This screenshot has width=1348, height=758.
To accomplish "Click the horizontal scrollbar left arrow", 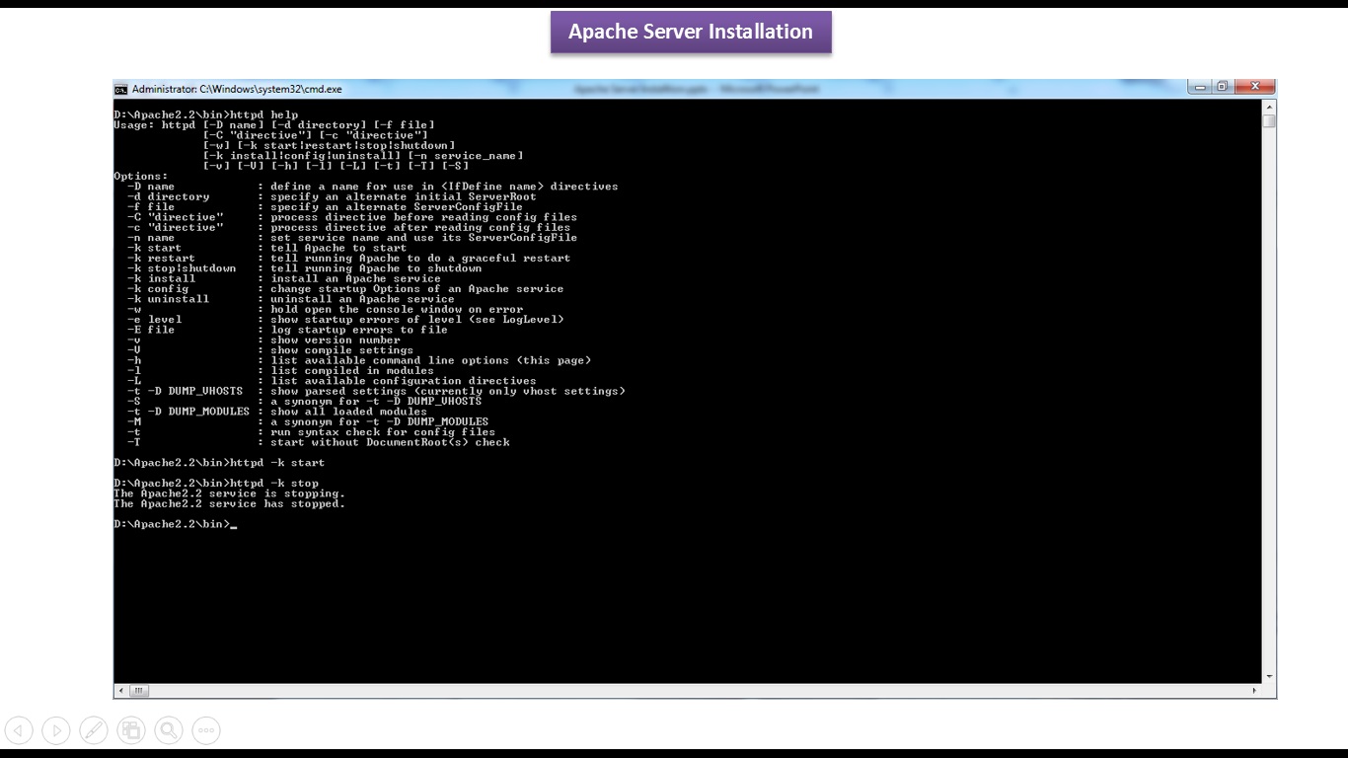I will pyautogui.click(x=121, y=691).
